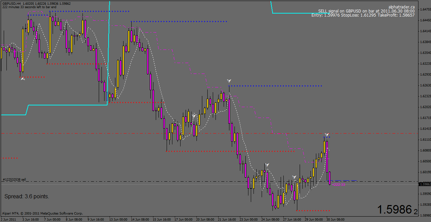The width and height of the screenshot is (431, 222).
Task: Click the Entry StopLoss TakeProfit line
Action: pos(363,15)
